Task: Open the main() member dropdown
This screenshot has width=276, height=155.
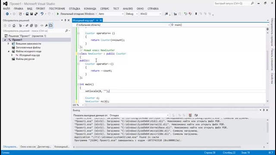Action: pyautogui.click(x=268, y=25)
